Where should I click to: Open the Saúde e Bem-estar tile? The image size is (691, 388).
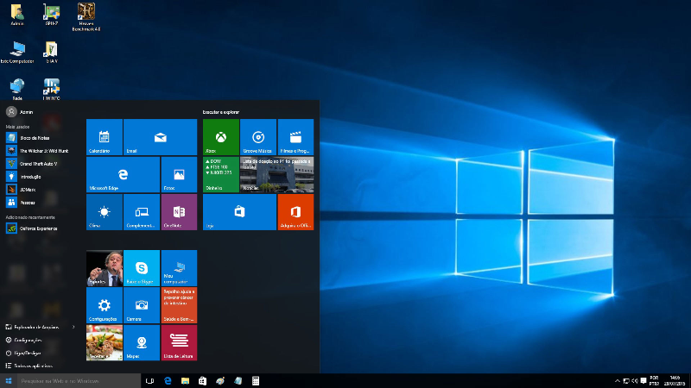(x=179, y=305)
